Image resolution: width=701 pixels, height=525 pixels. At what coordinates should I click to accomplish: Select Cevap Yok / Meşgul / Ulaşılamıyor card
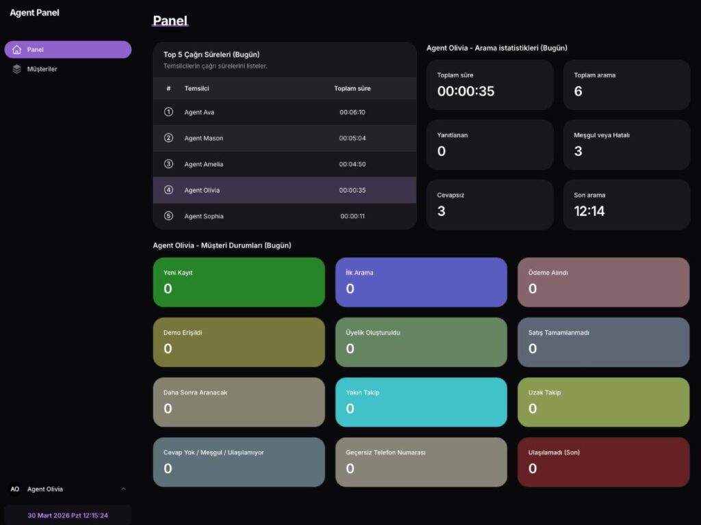click(x=239, y=462)
